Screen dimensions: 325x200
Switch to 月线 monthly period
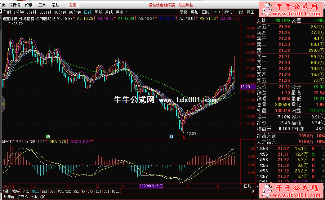tap(109, 12)
